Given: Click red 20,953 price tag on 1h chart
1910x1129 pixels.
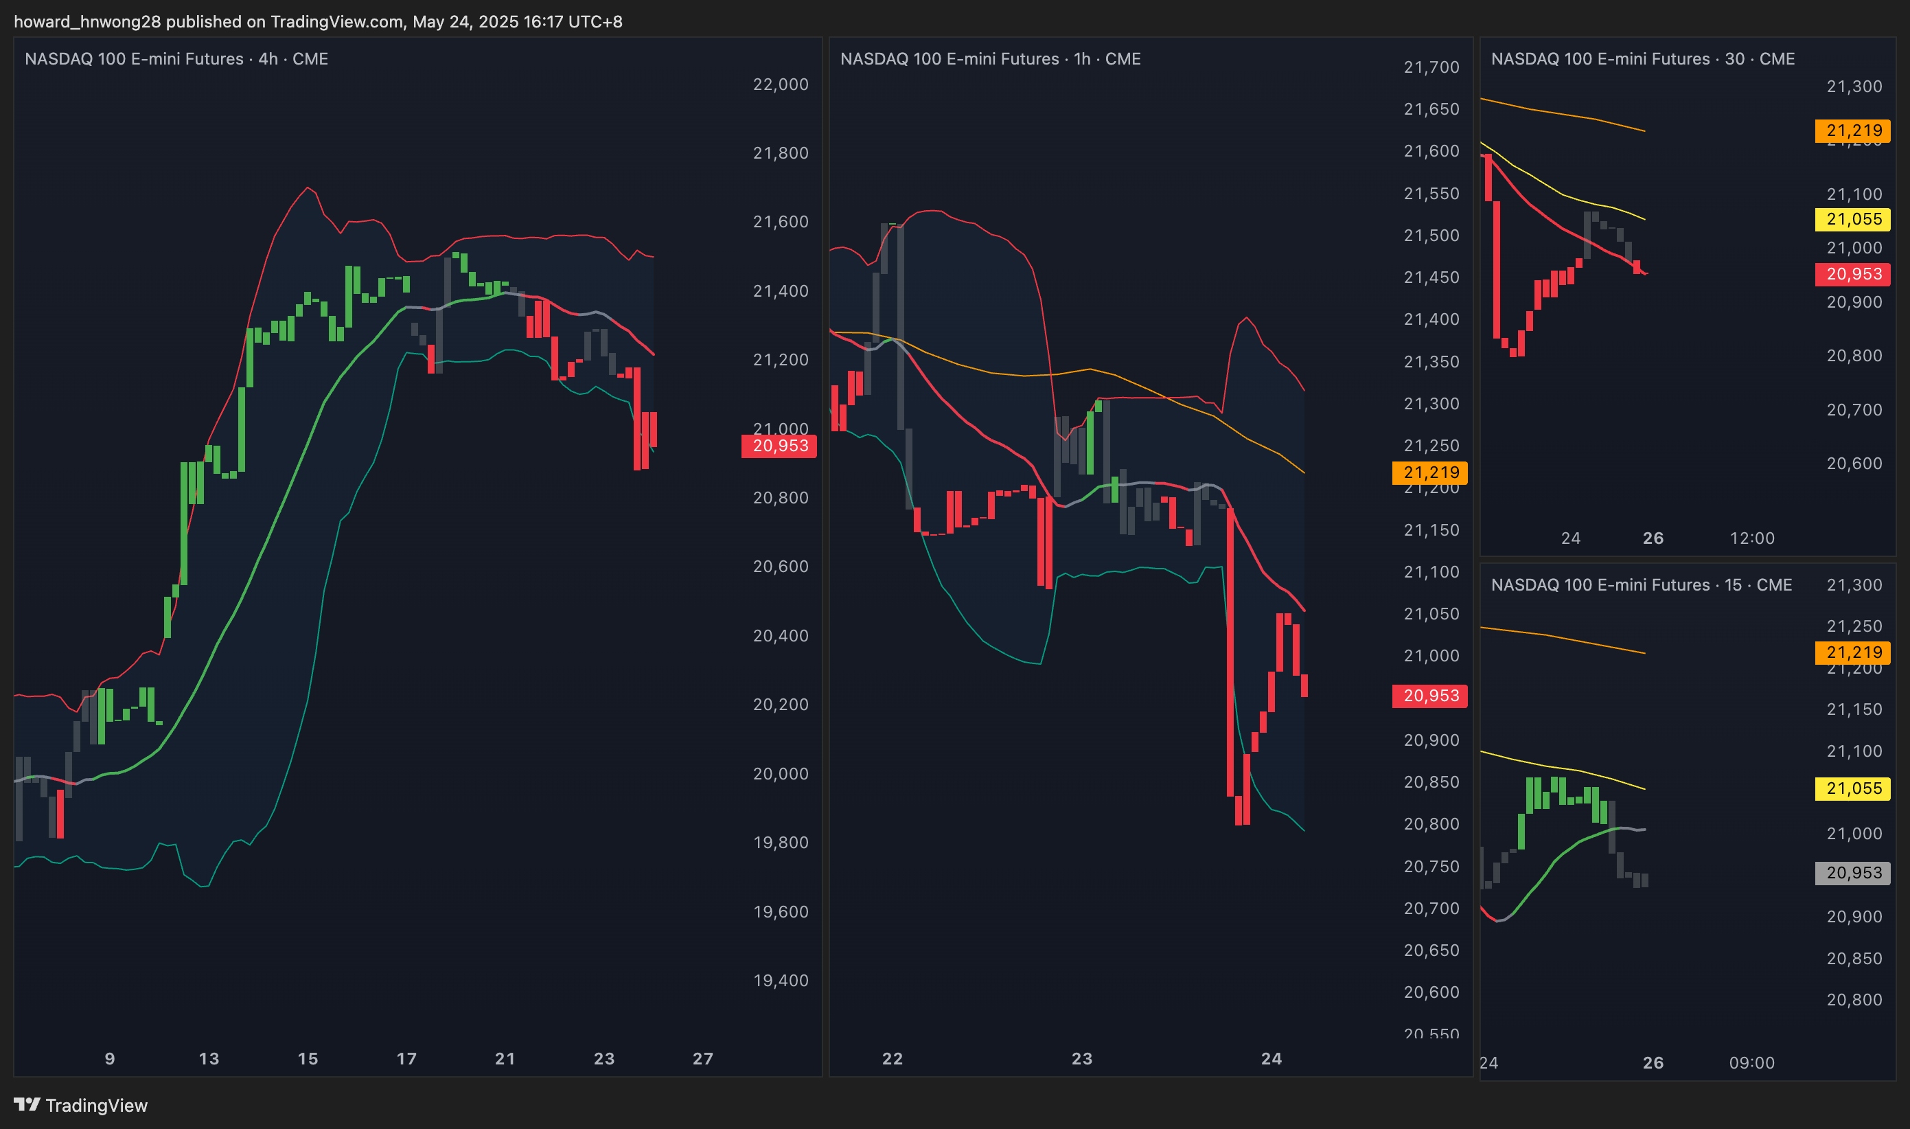Looking at the screenshot, I should tap(1430, 696).
